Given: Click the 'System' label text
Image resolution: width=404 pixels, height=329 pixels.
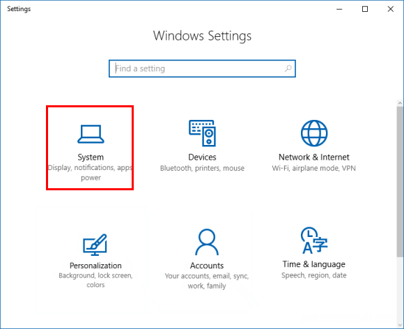Looking at the screenshot, I should click(91, 158).
